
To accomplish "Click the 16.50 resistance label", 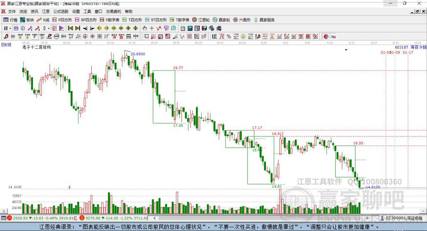I will pyautogui.click(x=358, y=143).
